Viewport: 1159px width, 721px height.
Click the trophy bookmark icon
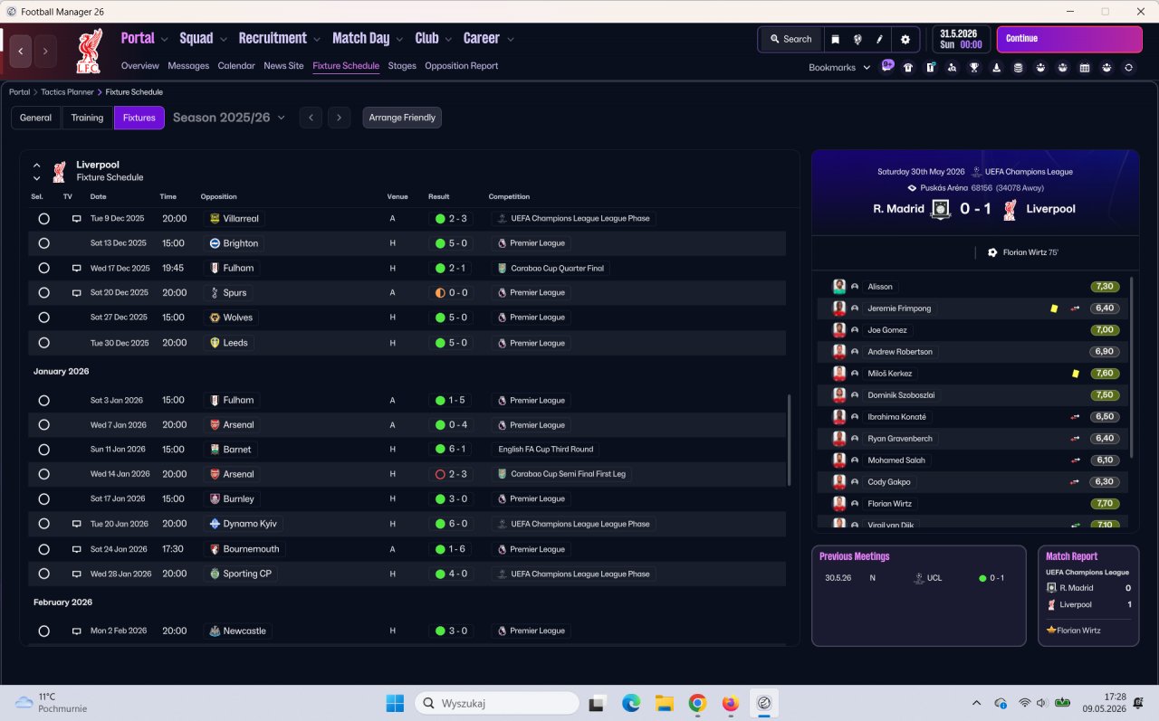(x=974, y=68)
